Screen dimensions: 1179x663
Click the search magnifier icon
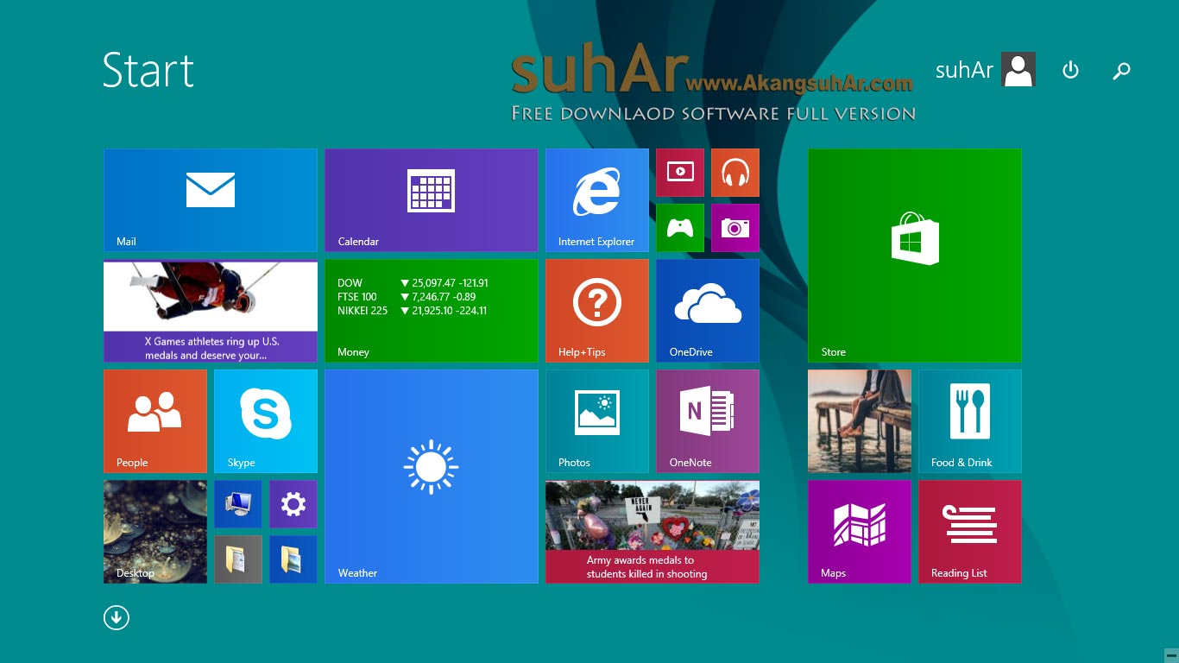point(1121,71)
